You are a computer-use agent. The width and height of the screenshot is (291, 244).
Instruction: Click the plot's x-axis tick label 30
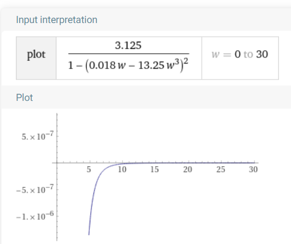coord(253,169)
